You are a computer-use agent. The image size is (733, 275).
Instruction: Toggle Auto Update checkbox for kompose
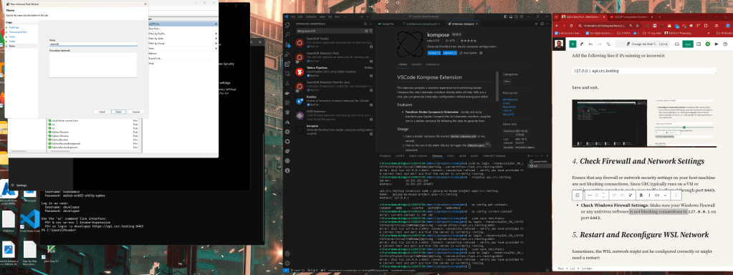[461, 53]
